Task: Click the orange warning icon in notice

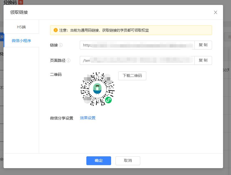Action: (56, 30)
